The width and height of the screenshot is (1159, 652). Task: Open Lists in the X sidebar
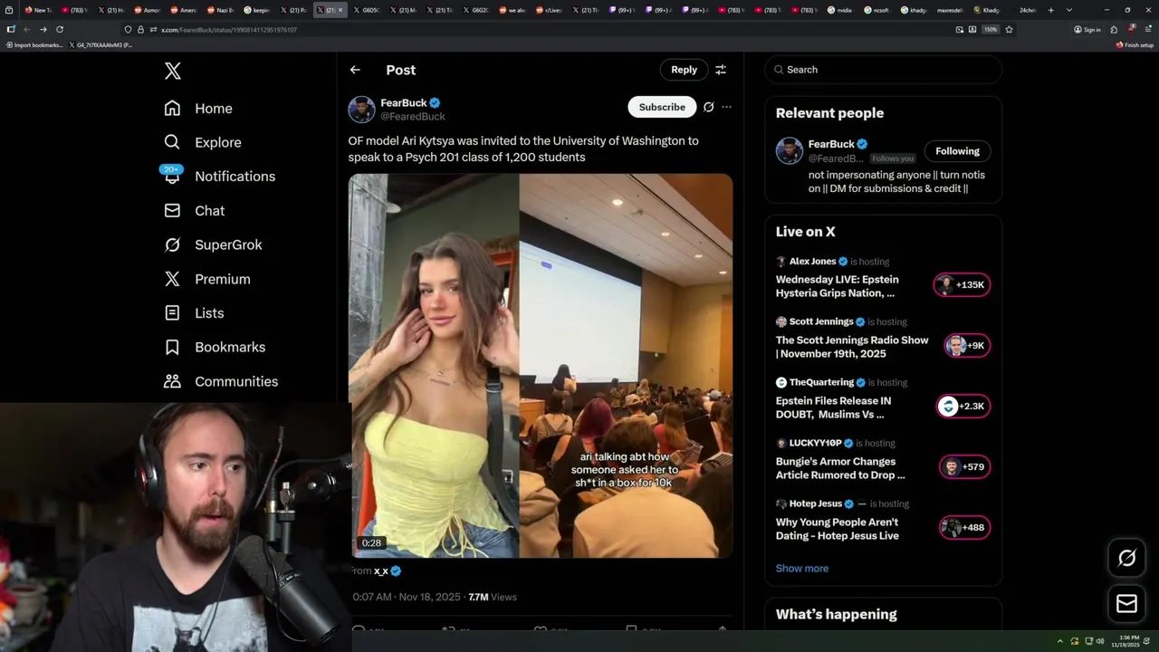(x=194, y=313)
